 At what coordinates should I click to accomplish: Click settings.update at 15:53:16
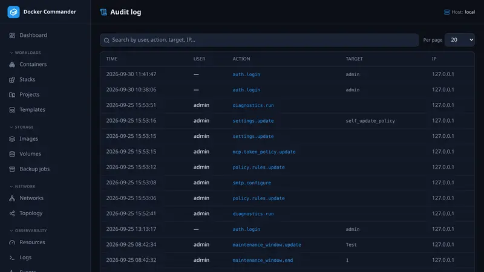253,120
